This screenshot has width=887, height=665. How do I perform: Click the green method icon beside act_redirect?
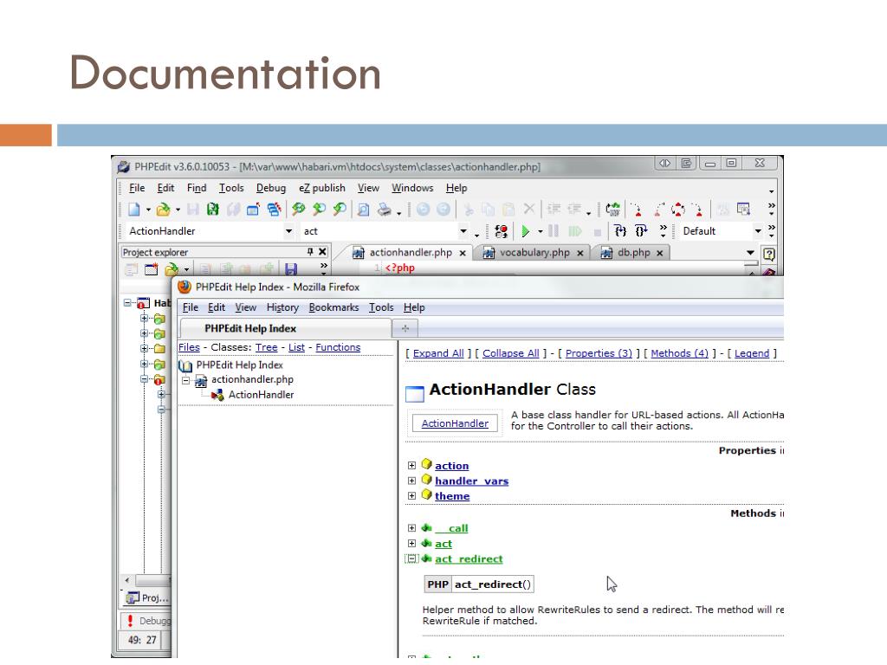click(426, 558)
